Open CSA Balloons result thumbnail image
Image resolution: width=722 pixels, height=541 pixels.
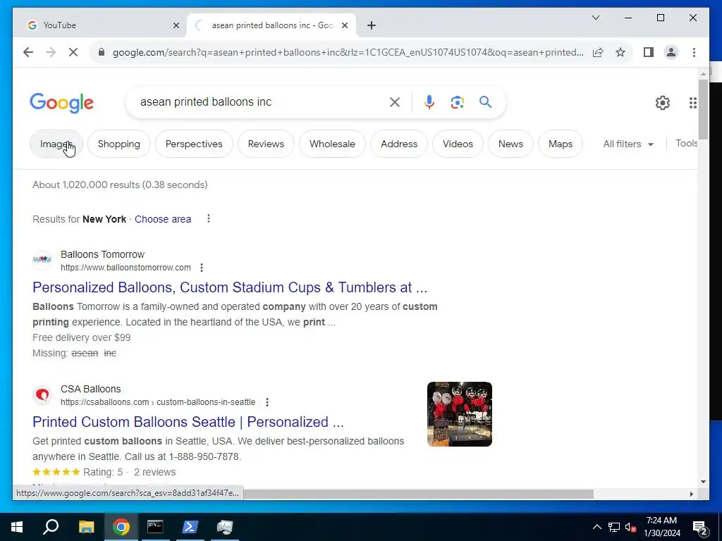click(x=460, y=414)
